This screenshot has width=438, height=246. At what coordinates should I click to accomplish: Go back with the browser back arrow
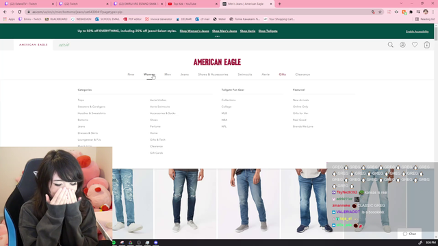[5, 12]
